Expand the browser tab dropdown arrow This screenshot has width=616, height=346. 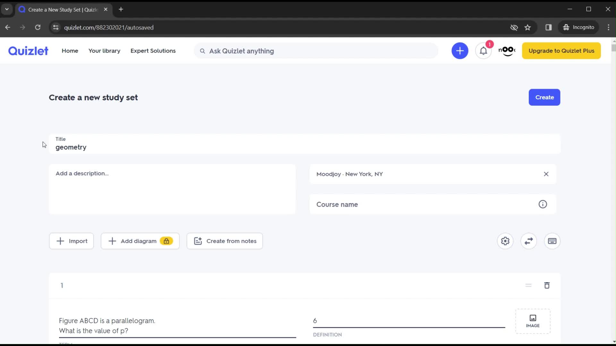click(7, 9)
